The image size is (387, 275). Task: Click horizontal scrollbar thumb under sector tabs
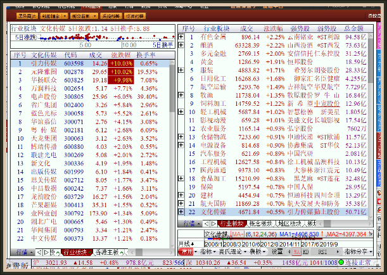(x=327, y=224)
